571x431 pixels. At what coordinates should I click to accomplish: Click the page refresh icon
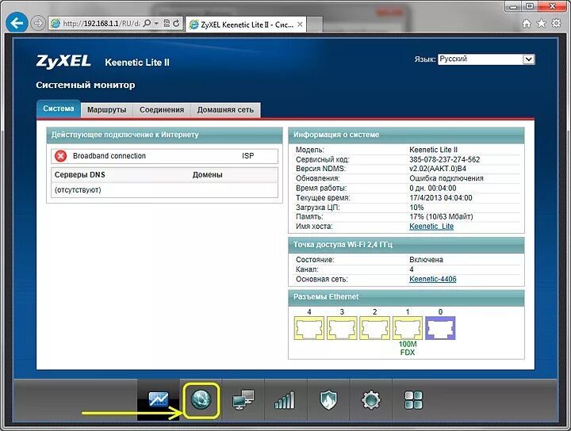point(176,24)
